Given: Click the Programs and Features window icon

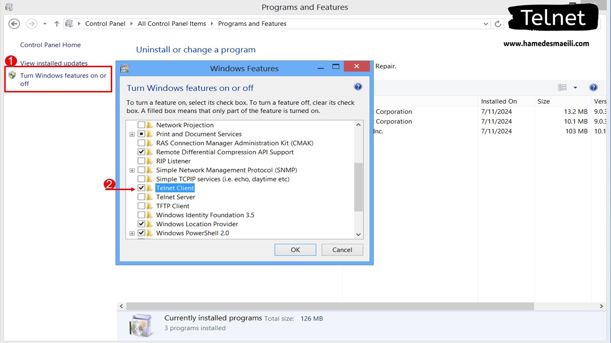Looking at the screenshot, I should (x=9, y=7).
